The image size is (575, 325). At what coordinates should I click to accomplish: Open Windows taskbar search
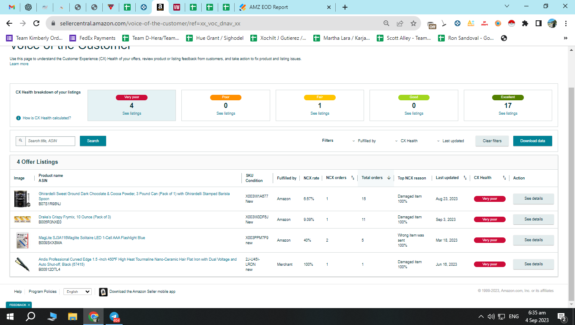click(x=30, y=317)
